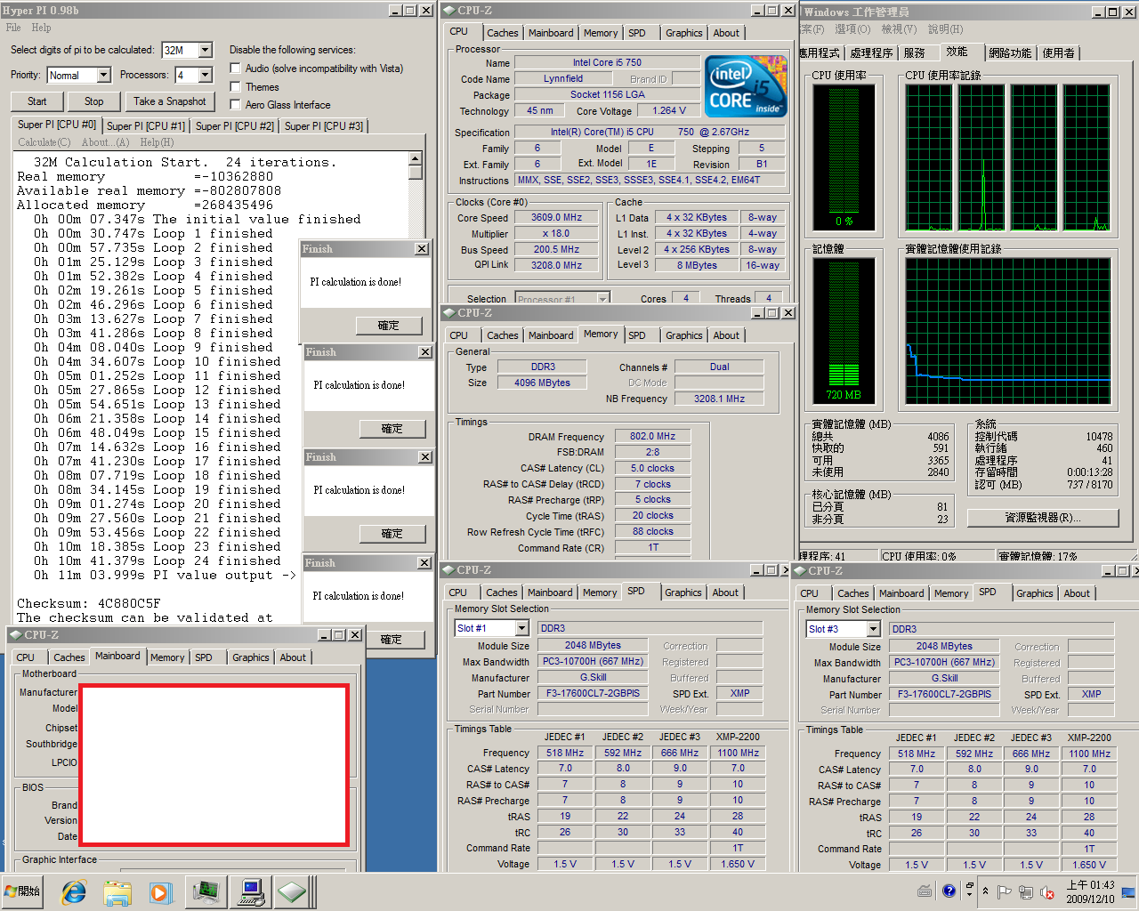
Task: Open Hyper PI File menu
Action: point(13,28)
